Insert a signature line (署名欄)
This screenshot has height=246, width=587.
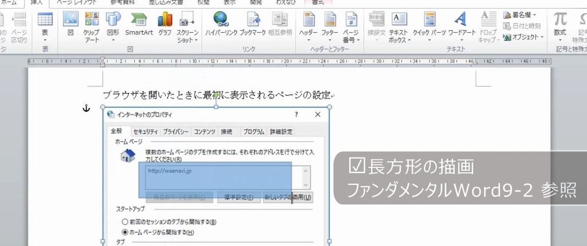coord(520,15)
